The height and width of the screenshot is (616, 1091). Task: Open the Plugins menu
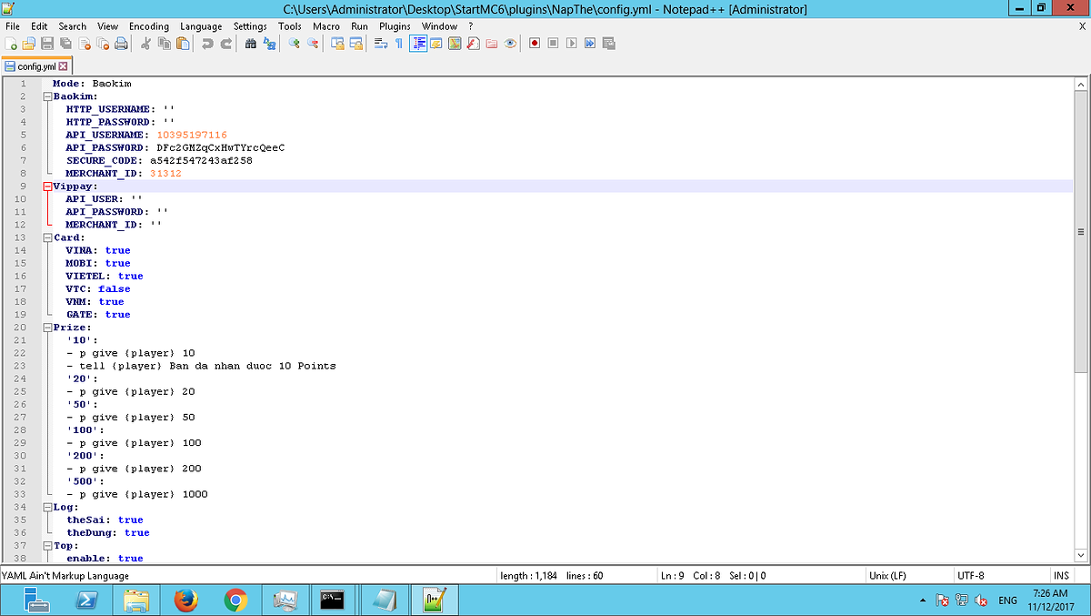click(x=395, y=26)
